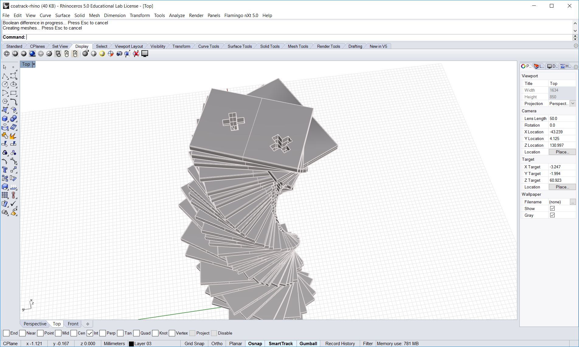This screenshot has width=579, height=347.
Task: Switch to the Solid Tools toolbar tab
Action: 270,46
